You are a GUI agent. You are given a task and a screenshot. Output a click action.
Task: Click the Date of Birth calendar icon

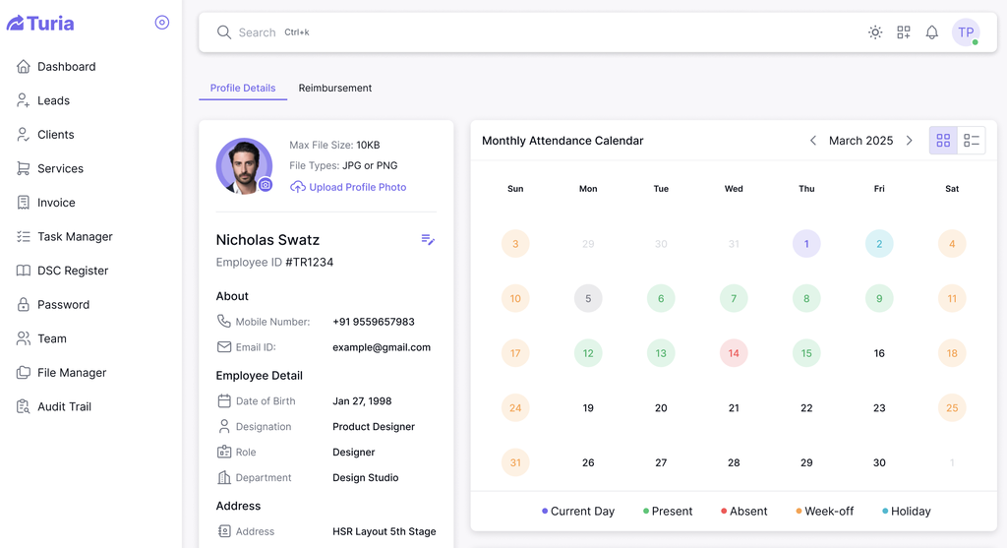223,400
